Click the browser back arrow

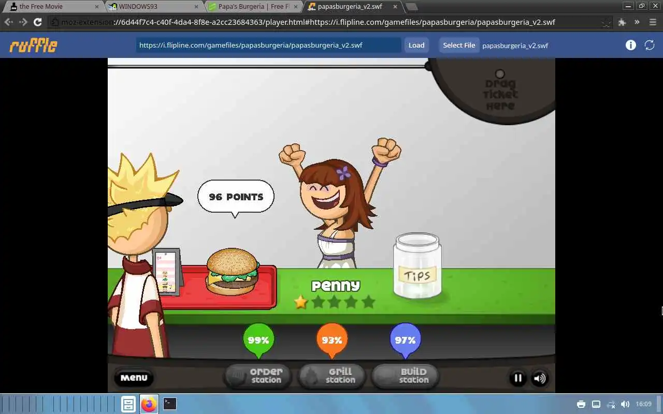click(x=9, y=22)
